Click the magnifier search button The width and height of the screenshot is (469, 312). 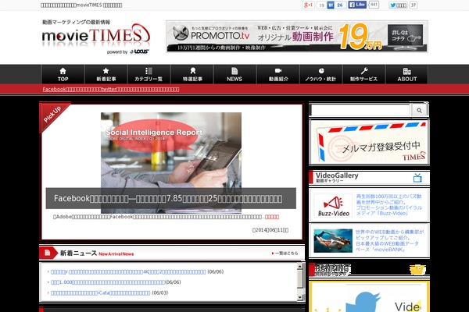tap(419, 110)
